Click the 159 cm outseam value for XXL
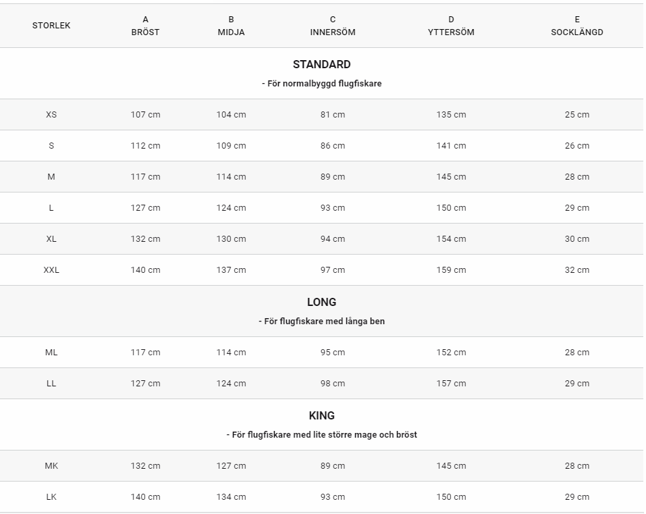The width and height of the screenshot is (646, 514). click(x=451, y=270)
